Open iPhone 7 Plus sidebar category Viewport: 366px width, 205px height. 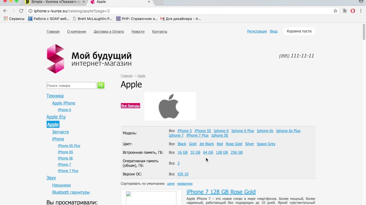(68, 171)
